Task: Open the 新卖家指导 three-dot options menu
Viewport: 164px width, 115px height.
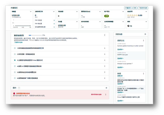Action: tap(105, 35)
